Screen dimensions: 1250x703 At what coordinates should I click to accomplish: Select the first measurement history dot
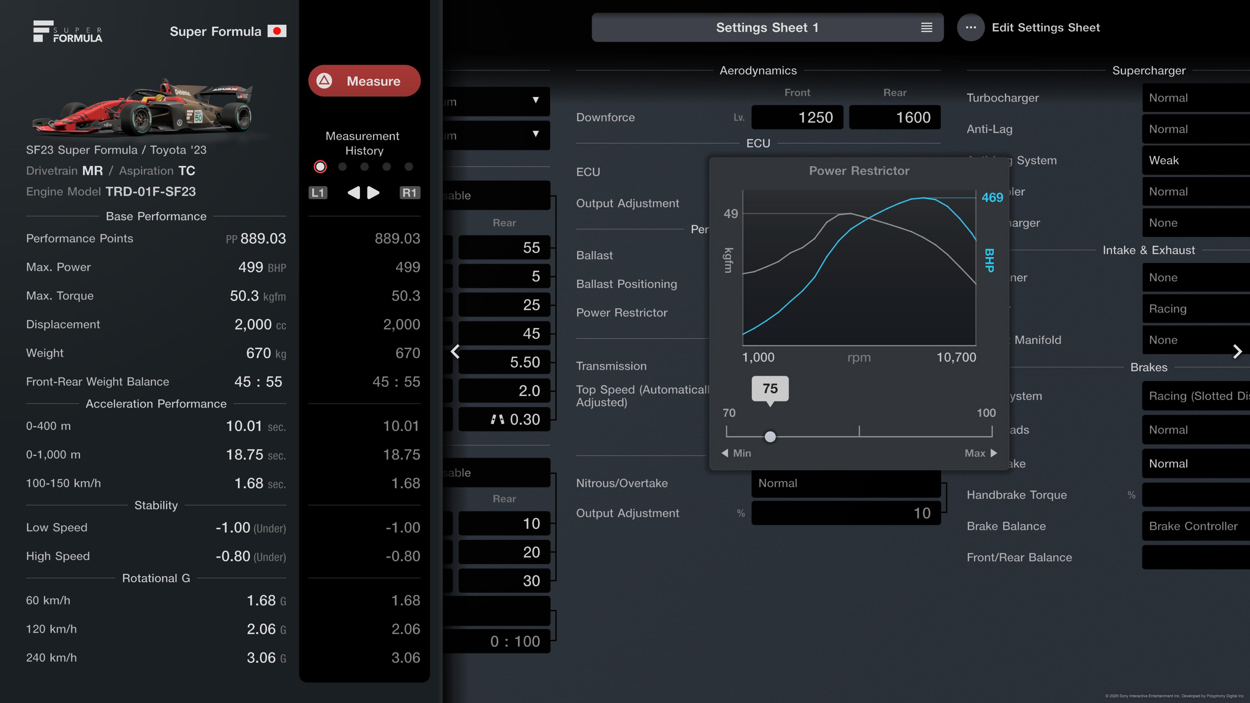(320, 167)
